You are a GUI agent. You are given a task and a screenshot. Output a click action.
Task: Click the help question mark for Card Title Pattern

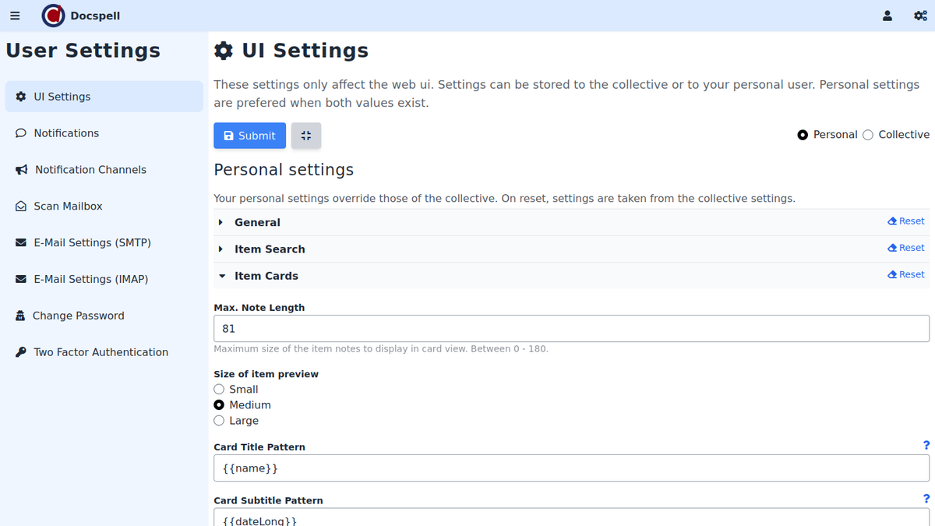click(926, 445)
